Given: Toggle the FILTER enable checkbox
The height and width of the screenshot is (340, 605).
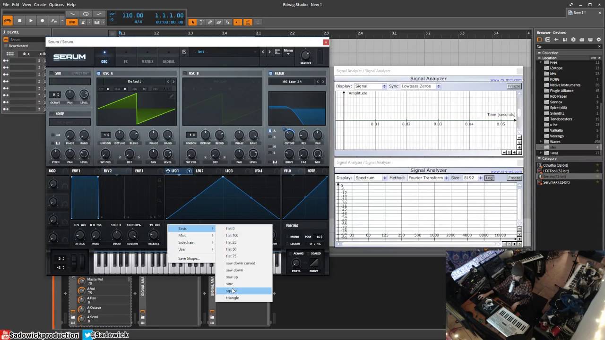Looking at the screenshot, I should coord(270,73).
